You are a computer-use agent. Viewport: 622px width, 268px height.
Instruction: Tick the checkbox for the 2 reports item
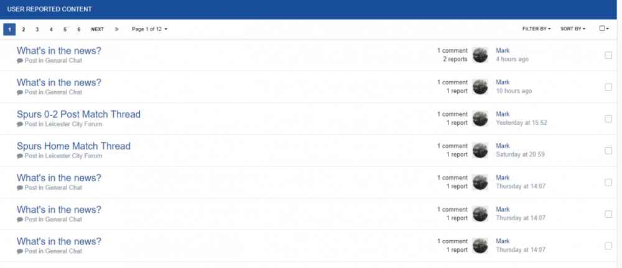608,55
